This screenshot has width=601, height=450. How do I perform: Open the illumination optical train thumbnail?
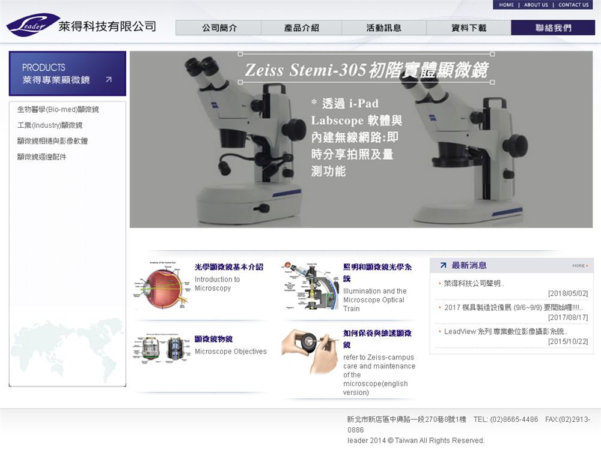310,286
